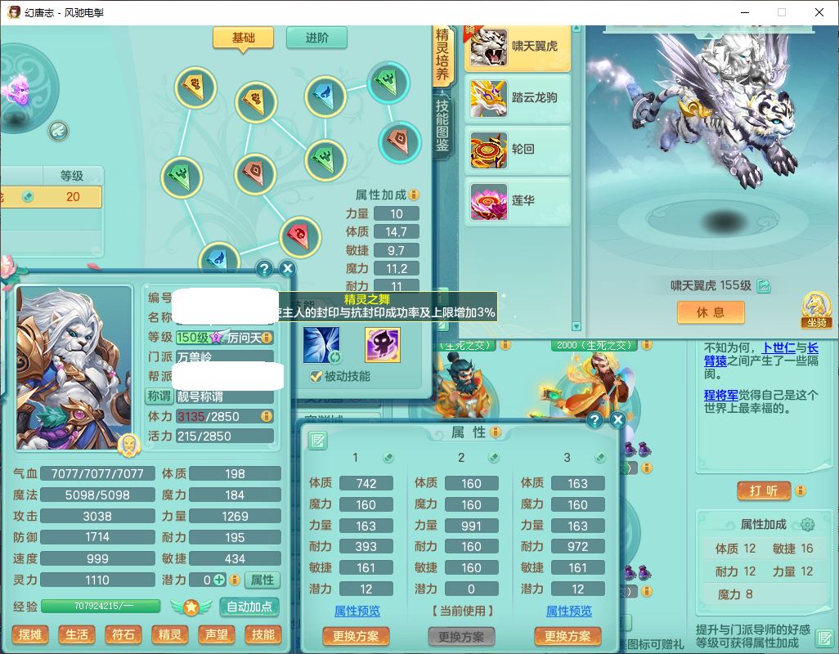Click info icon beside 打听 button
The height and width of the screenshot is (654, 839).
[801, 490]
